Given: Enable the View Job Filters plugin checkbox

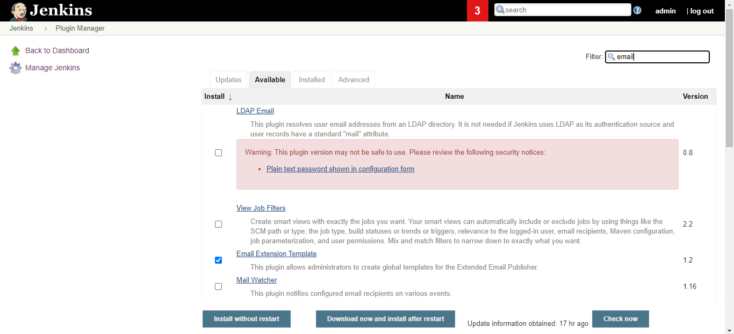Looking at the screenshot, I should 218,224.
